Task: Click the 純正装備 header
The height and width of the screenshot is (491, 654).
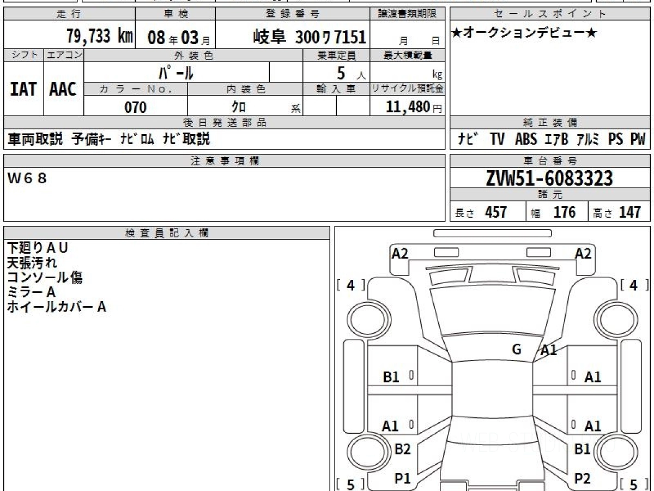Action: [x=550, y=123]
